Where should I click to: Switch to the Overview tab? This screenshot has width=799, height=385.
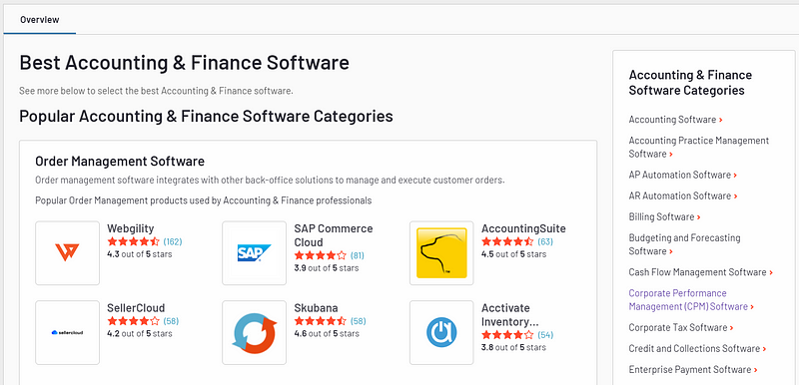click(40, 20)
